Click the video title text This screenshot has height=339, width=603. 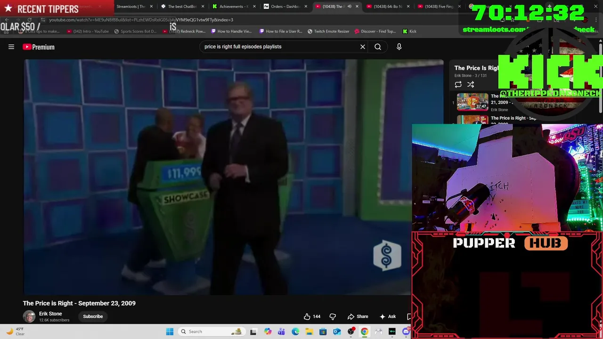(79, 303)
